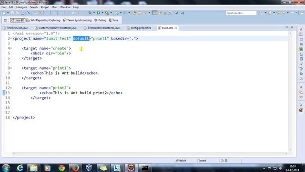Open the command prompt from taskbar

pos(145,168)
